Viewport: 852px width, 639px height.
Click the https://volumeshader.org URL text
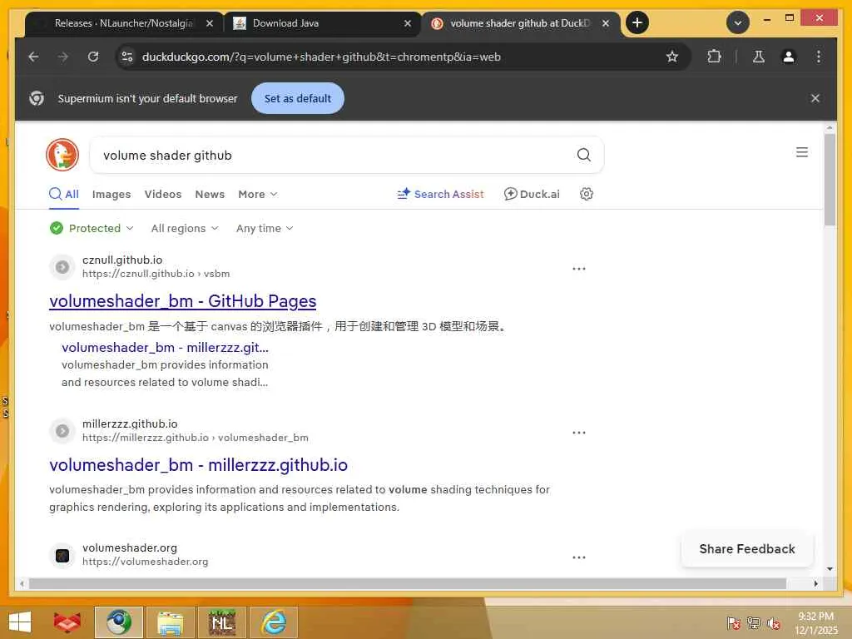point(145,562)
